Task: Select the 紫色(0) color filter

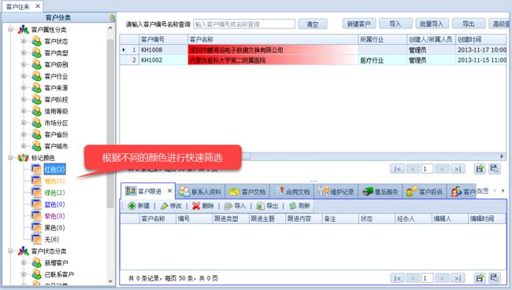Action: tap(54, 216)
